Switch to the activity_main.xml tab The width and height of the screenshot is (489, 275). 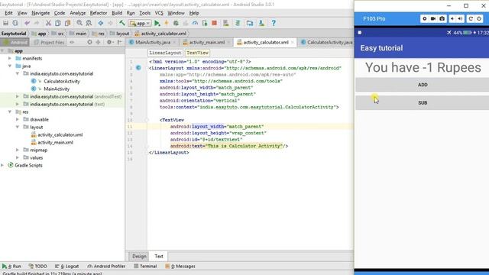click(207, 42)
